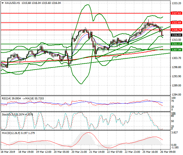Click the 1284.00 price scale value
This screenshot has height=155, width=183.
pos(176,94)
